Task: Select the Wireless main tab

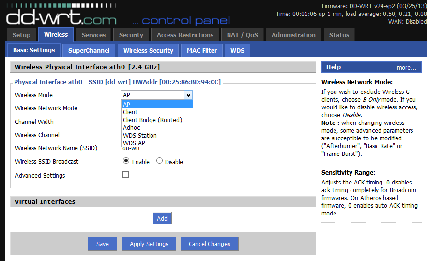Action: coord(56,34)
